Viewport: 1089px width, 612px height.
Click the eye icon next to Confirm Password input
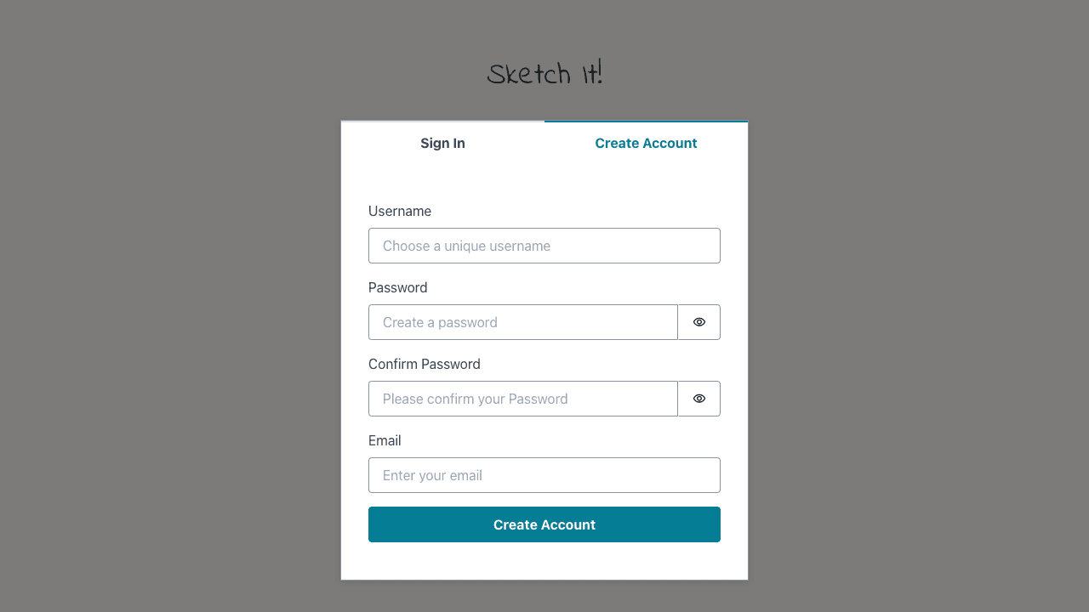pyautogui.click(x=699, y=399)
